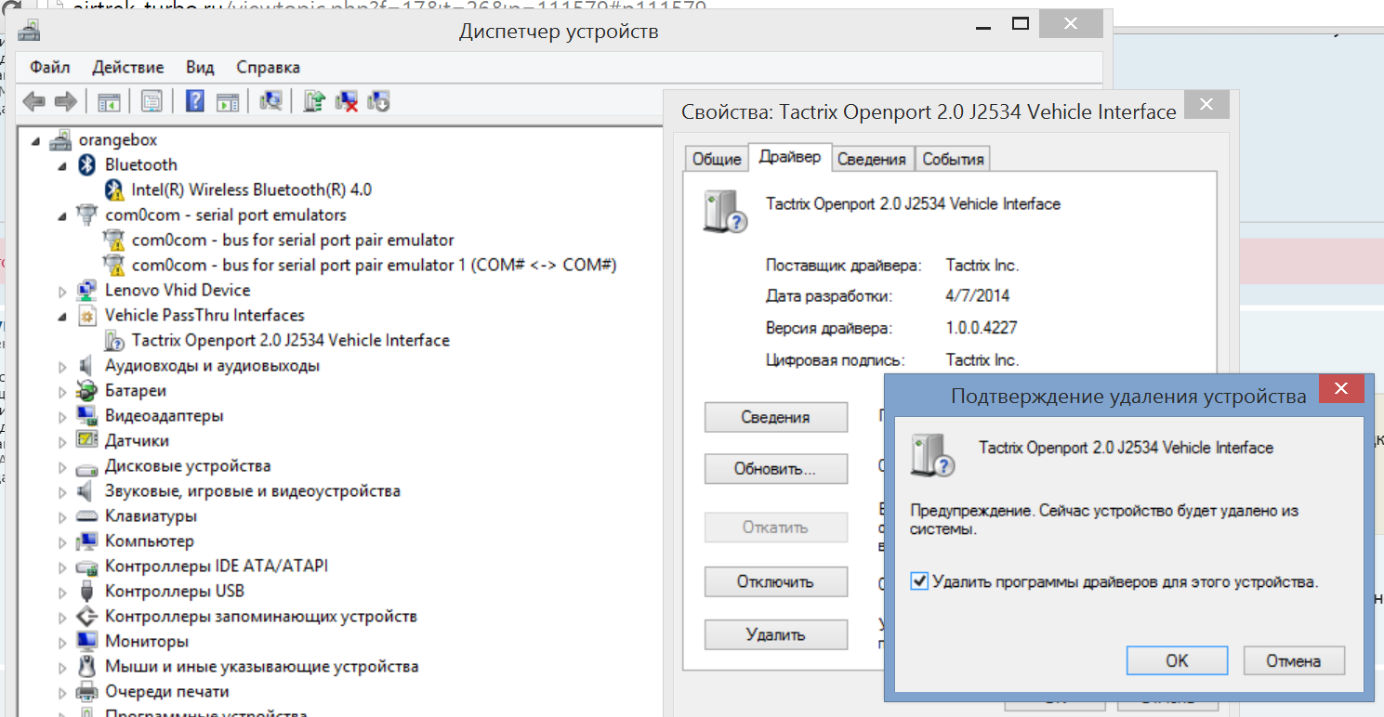Expand the Контроллеры USB category
This screenshot has height=717, width=1384.
coord(62,592)
